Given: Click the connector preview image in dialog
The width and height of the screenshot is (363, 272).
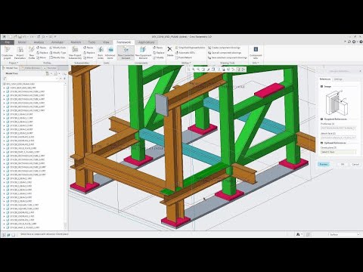Looking at the screenshot, I should (337, 103).
